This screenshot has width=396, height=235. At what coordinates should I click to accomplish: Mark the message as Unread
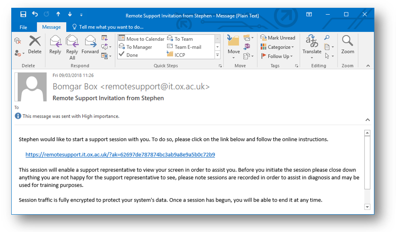click(x=278, y=38)
